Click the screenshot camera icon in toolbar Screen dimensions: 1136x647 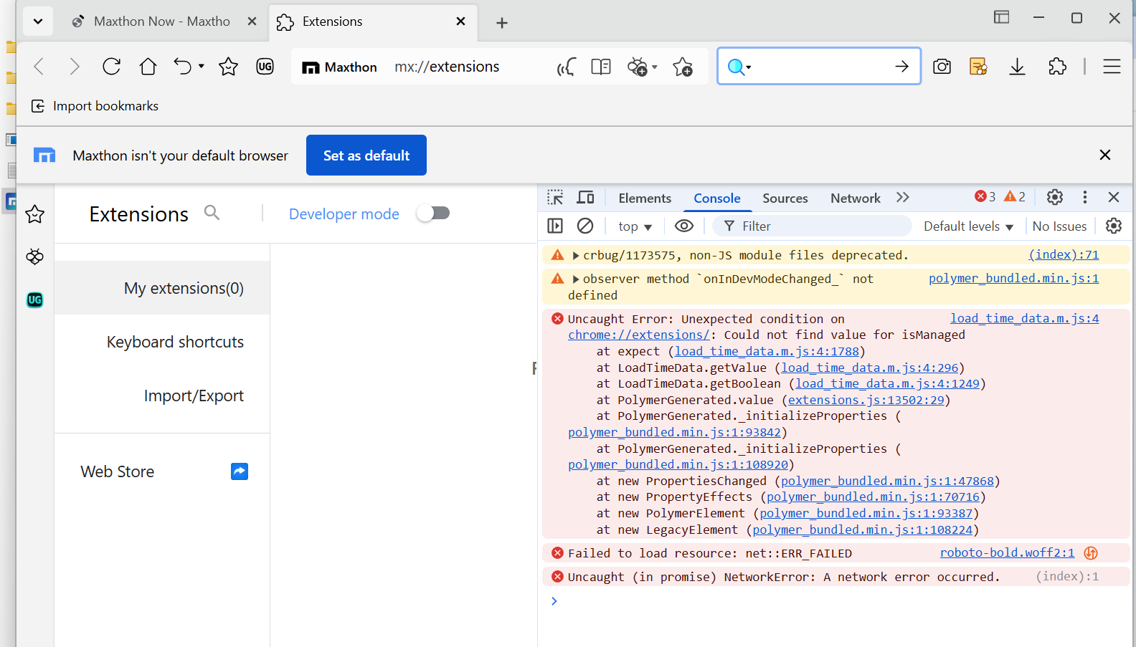(942, 67)
